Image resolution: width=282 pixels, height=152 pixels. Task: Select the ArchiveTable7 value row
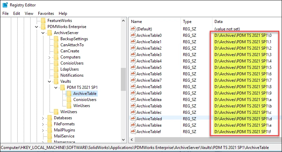tap(149, 80)
